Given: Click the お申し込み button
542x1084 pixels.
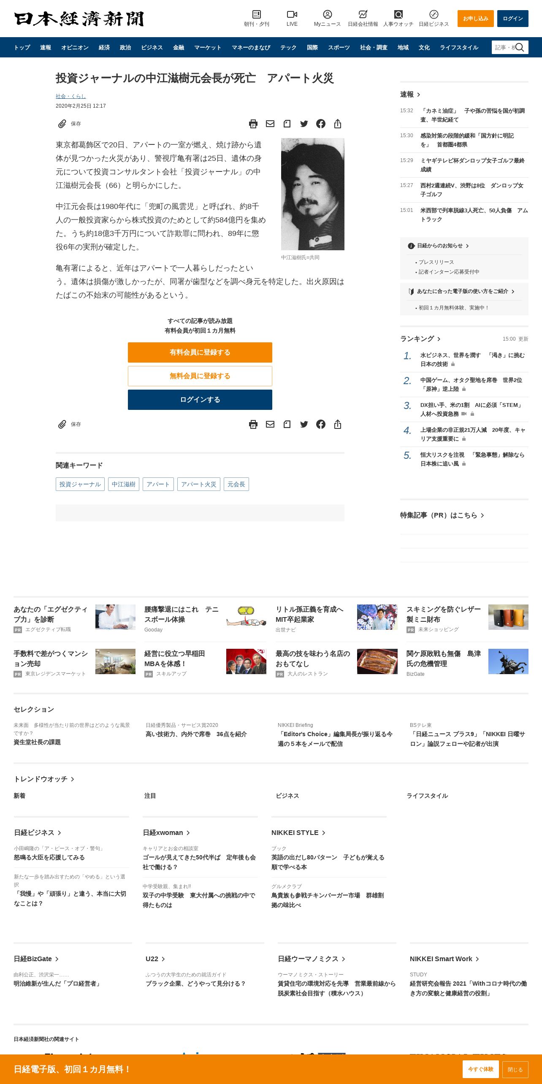Looking at the screenshot, I should 475,19.
